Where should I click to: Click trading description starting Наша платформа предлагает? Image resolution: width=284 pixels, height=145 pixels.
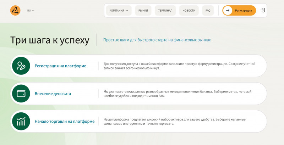175,122
